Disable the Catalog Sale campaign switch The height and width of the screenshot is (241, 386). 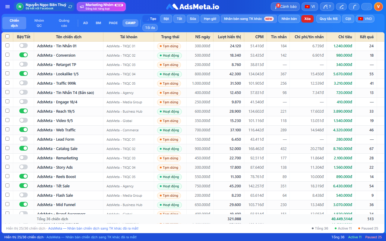[24, 149]
